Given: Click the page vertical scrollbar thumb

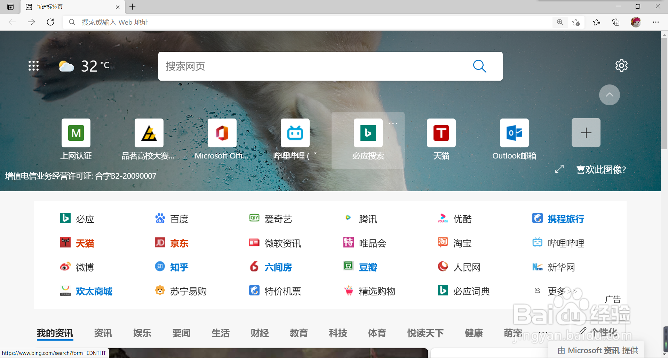Looking at the screenshot, I should point(665,93).
